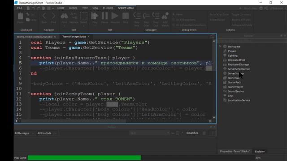Open Find with binoculars icon

point(64,16)
